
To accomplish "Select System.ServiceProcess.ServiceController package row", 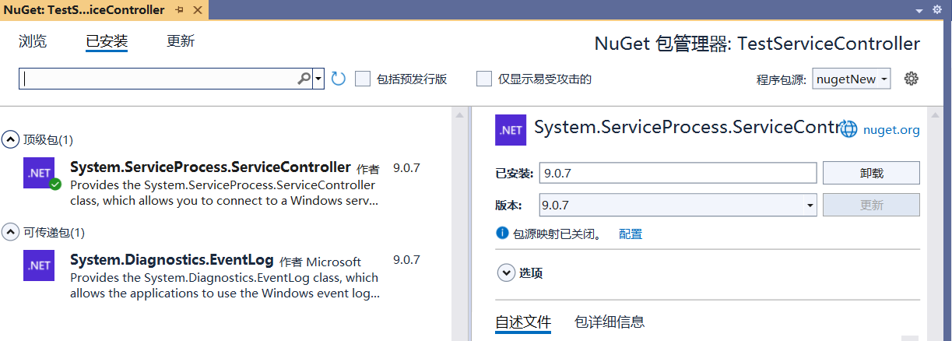I will pyautogui.click(x=226, y=184).
